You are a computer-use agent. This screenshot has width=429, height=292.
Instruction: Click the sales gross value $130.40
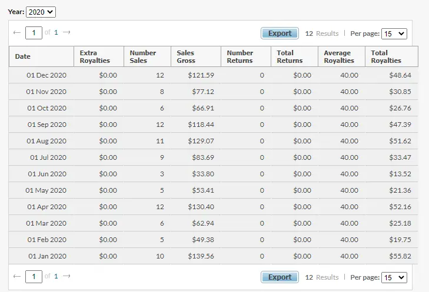pos(201,207)
